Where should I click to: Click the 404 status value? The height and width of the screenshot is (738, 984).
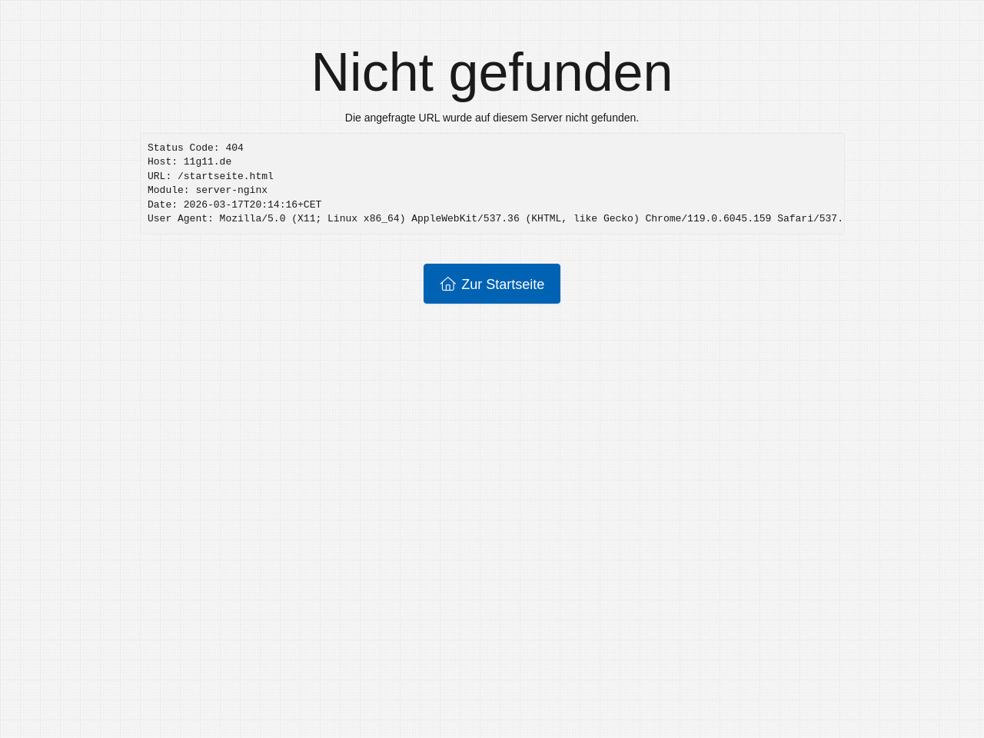[234, 148]
